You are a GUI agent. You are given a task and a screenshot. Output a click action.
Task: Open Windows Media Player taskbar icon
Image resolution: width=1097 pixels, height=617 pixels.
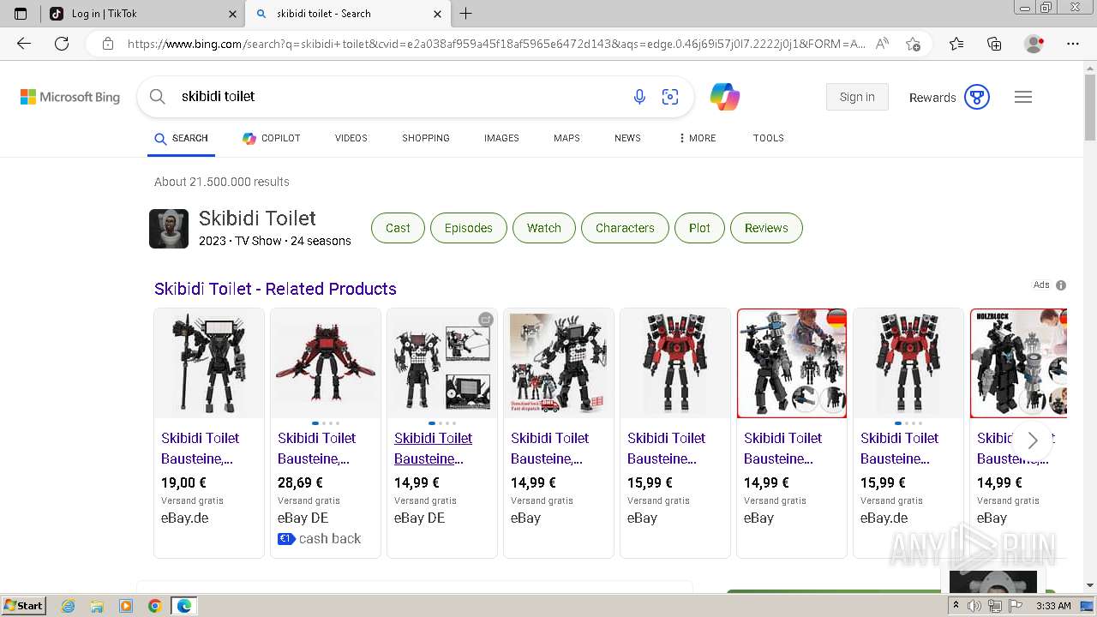tap(126, 606)
